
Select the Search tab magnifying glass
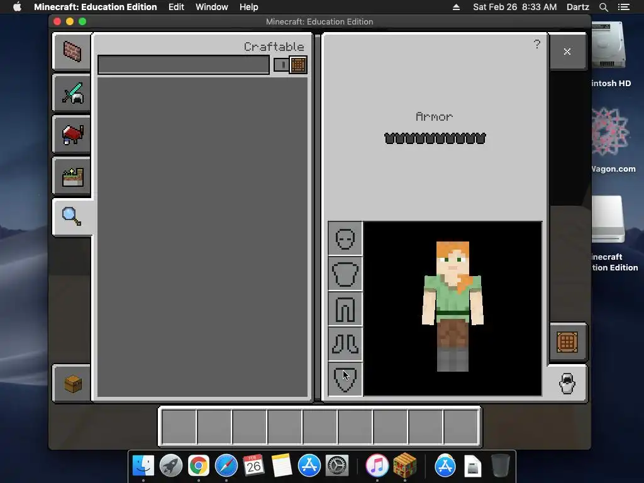[x=72, y=217]
